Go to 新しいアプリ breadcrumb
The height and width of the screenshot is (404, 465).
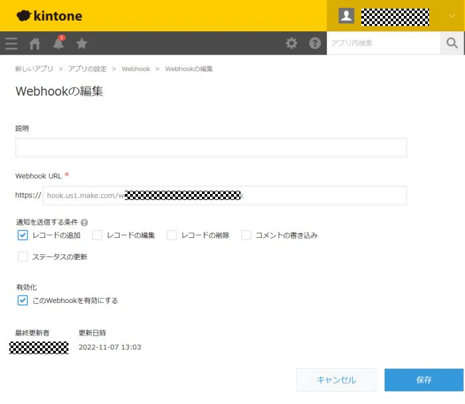pos(34,69)
